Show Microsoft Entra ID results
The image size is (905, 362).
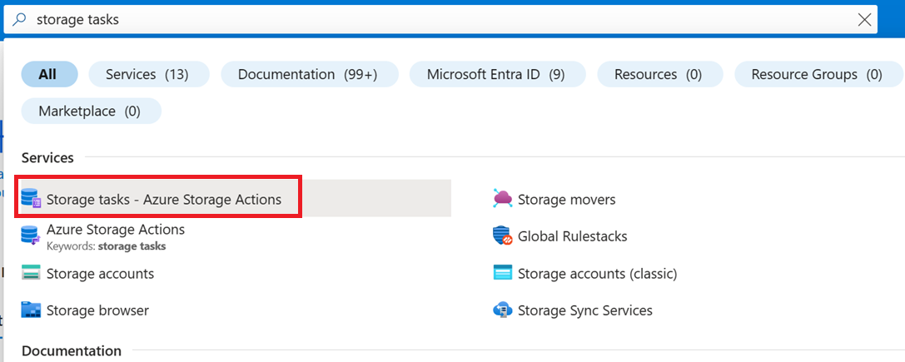click(496, 74)
